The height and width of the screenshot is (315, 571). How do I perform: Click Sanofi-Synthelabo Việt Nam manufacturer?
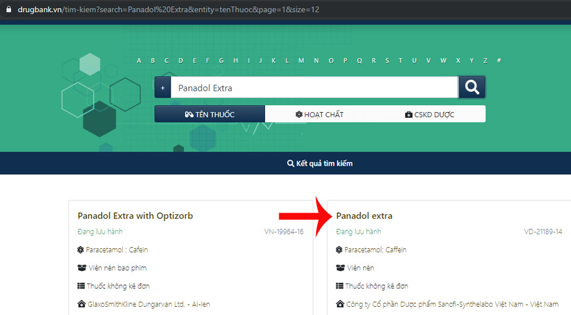point(452,304)
